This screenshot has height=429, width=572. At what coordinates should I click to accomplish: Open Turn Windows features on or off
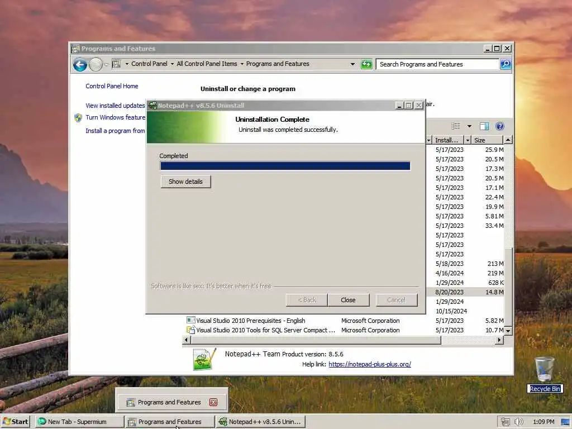115,117
